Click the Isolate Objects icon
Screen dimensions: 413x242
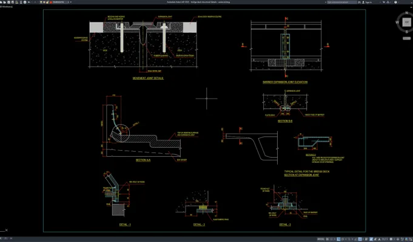pos(402,239)
